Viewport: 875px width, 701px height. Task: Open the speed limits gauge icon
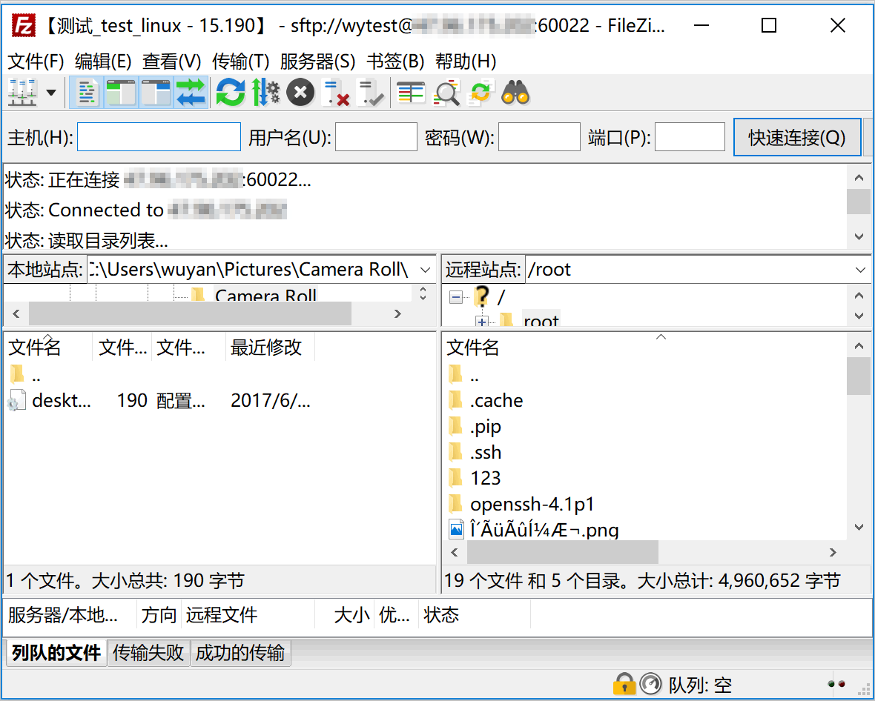(x=650, y=684)
